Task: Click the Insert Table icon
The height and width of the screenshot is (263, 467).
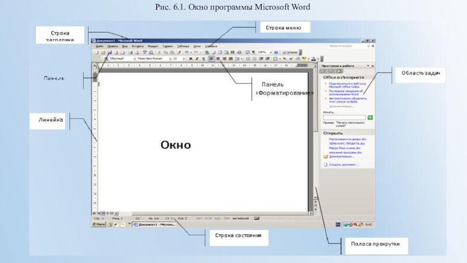Action: pyautogui.click(x=220, y=52)
